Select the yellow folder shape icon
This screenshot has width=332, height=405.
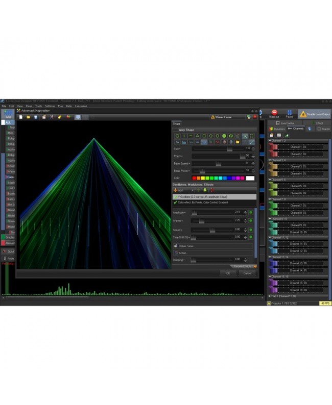(238, 142)
